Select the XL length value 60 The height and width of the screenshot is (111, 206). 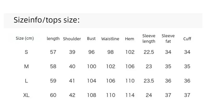[x=53, y=95]
